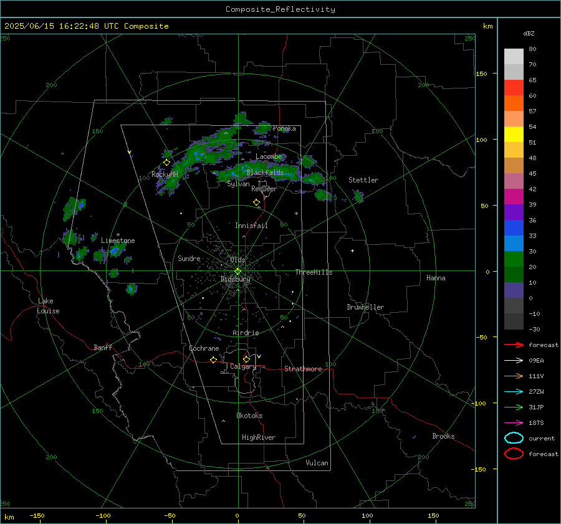Click the Calgary city label
Screen dimensions: 561x524
[243, 366]
